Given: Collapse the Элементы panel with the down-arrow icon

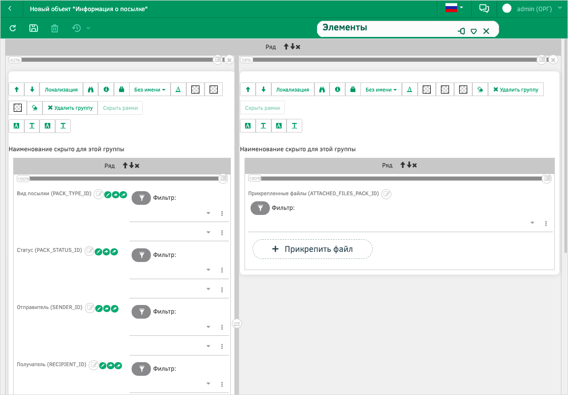Looking at the screenshot, I should point(473,31).
